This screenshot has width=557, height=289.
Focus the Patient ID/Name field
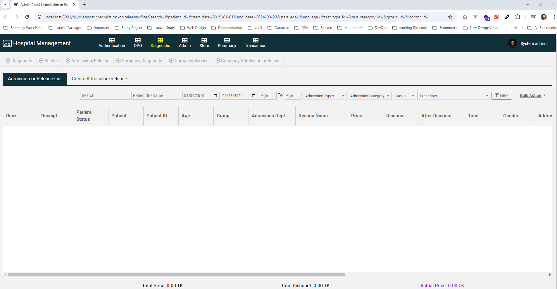[156, 95]
